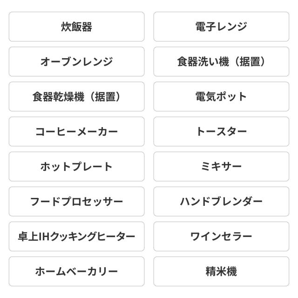Go to wine cellar (ワインセラー) products

pyautogui.click(x=221, y=237)
